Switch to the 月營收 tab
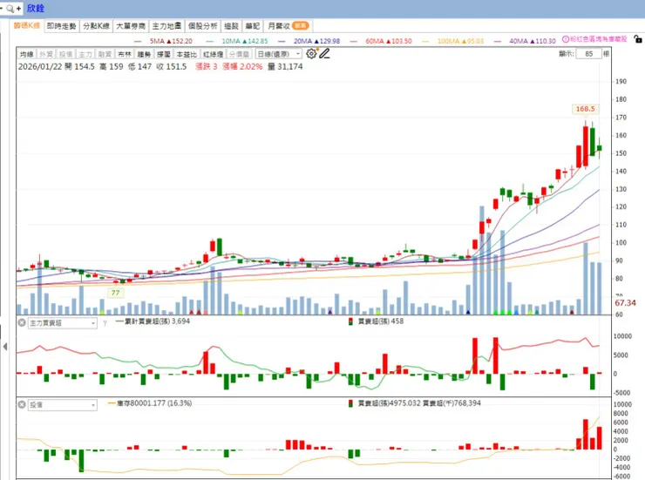This screenshot has height=480, width=645. pos(288,26)
